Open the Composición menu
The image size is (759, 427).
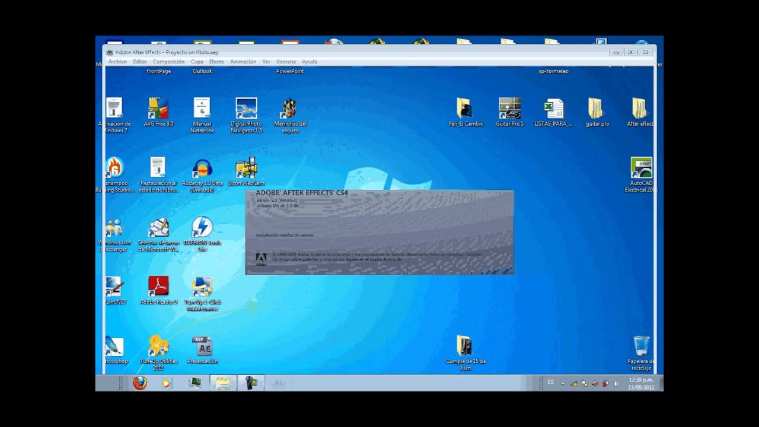coord(168,62)
